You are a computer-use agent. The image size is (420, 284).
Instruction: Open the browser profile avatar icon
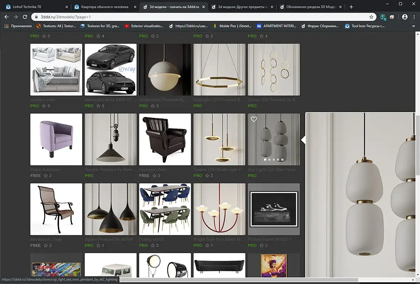(x=405, y=17)
